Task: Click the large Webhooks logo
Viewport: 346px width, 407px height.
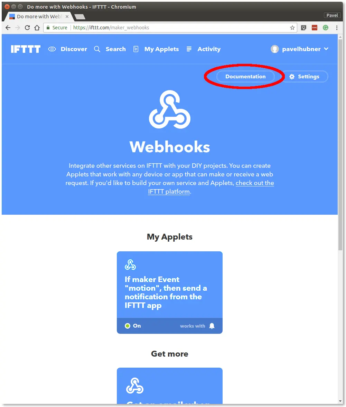Action: pos(169,109)
